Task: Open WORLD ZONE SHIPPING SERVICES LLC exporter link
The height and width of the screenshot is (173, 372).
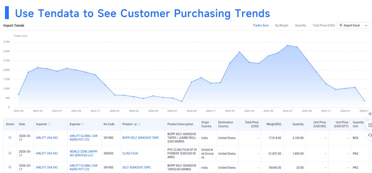Action: click(83, 153)
